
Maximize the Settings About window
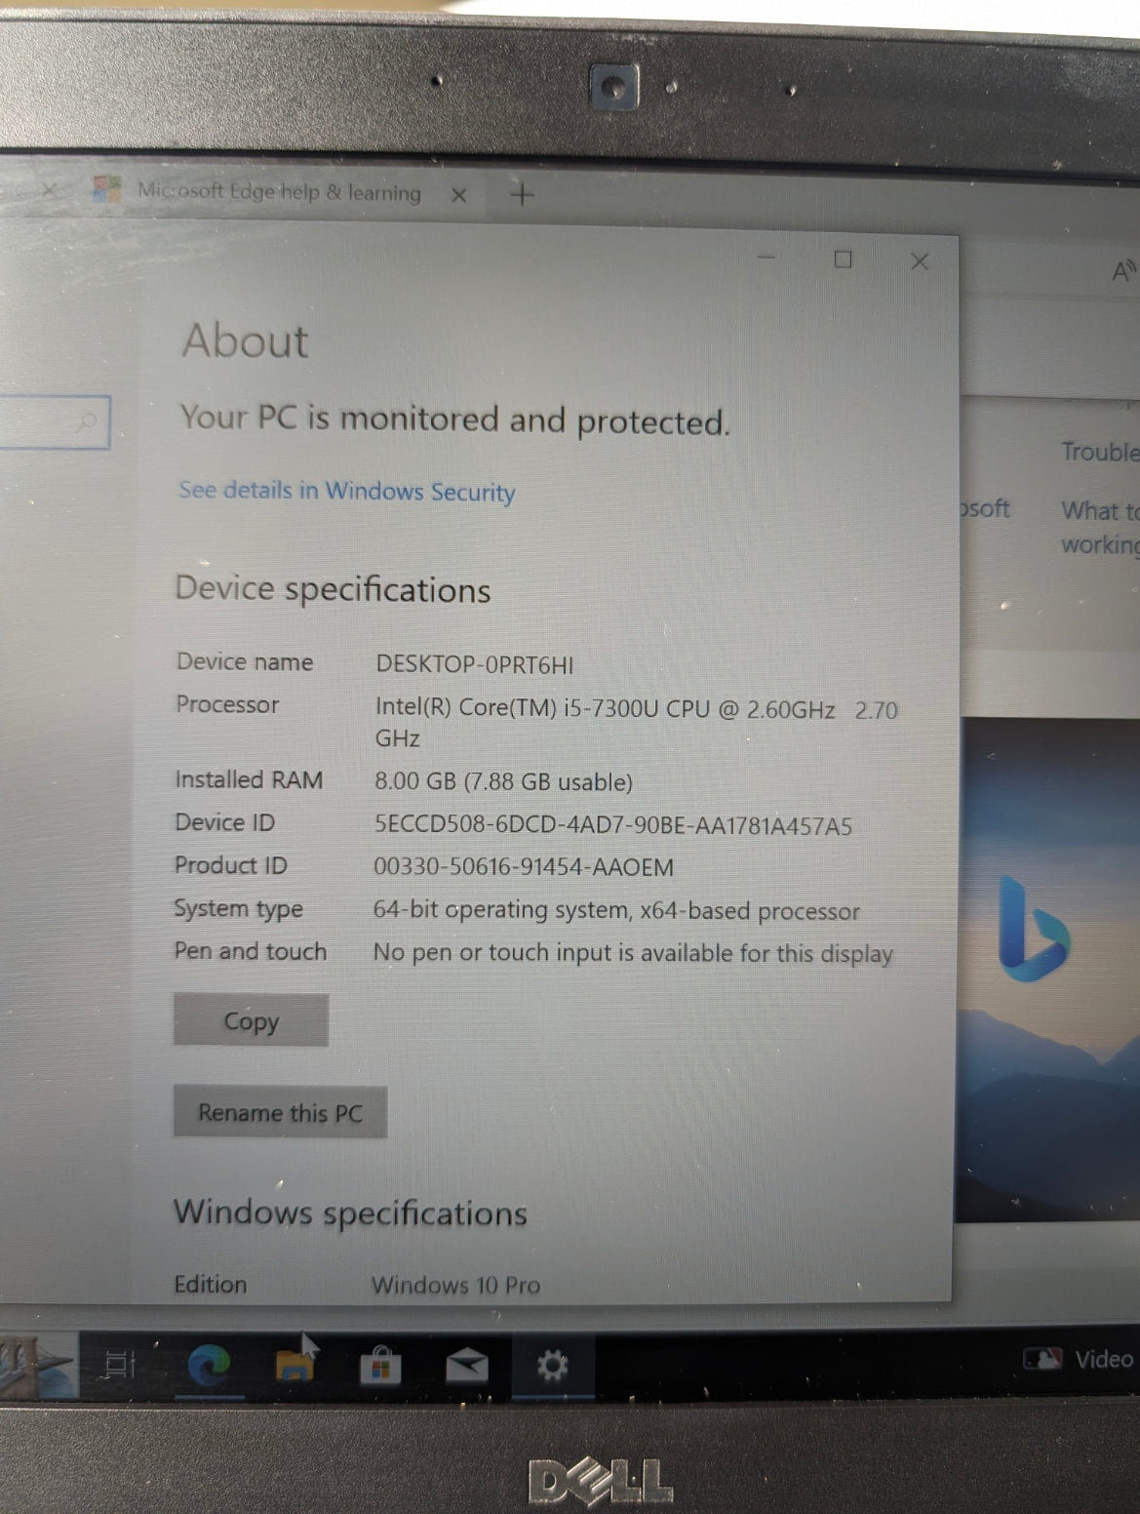click(844, 259)
